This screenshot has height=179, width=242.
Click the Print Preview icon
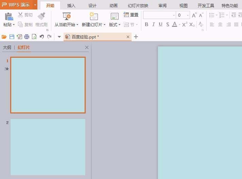pyautogui.click(x=34, y=37)
